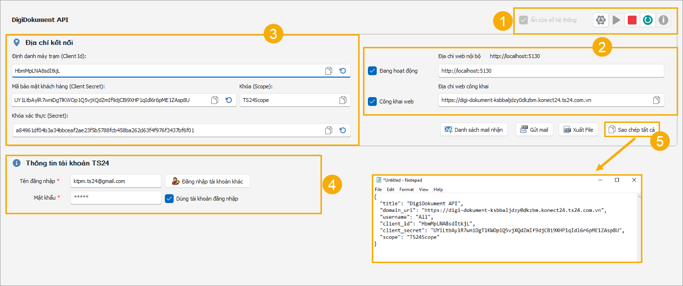This screenshot has height=286, width=683.
Task: Maximize the Notepad window
Action: [x=617, y=180]
